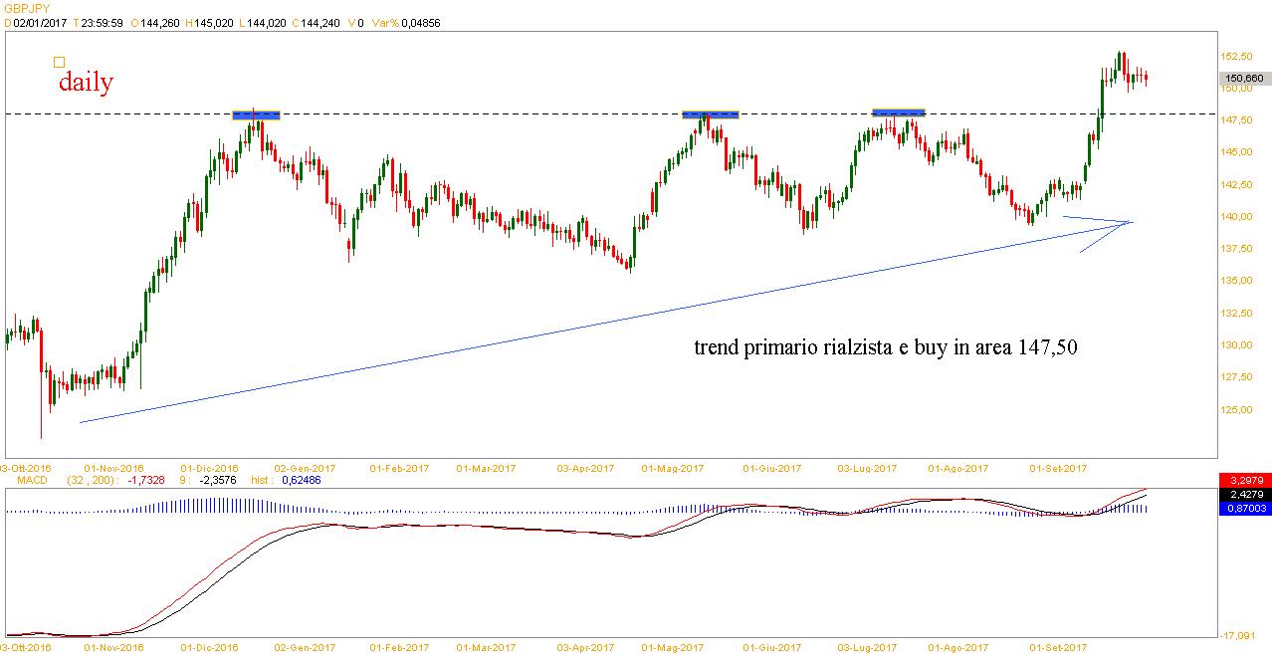Click the blue arrowhead at the trendline end
Viewport: 1272px width, 665px height.
pyautogui.click(x=1130, y=222)
